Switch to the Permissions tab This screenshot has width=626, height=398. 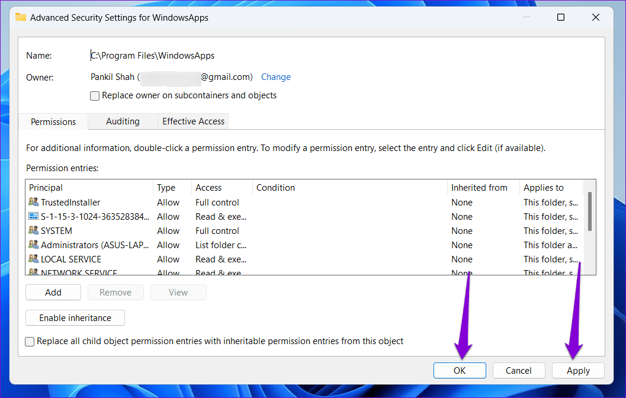(53, 122)
